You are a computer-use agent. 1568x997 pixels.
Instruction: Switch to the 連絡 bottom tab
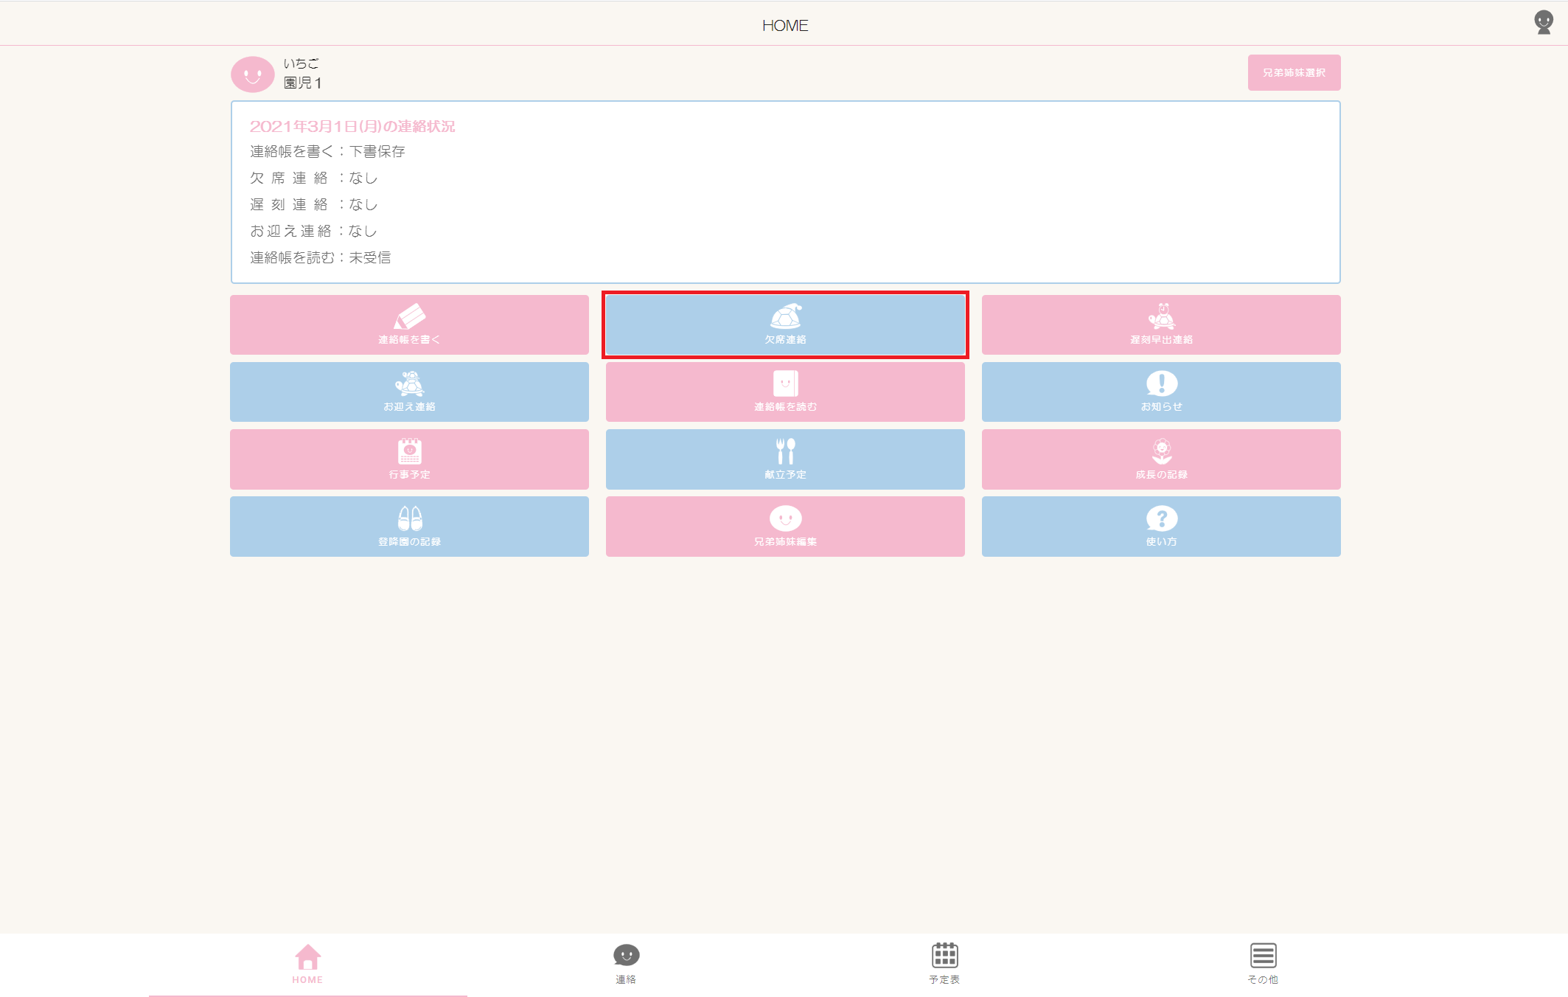626,965
